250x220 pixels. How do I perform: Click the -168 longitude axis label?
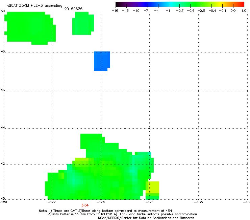pyautogui.click(x=199, y=202)
